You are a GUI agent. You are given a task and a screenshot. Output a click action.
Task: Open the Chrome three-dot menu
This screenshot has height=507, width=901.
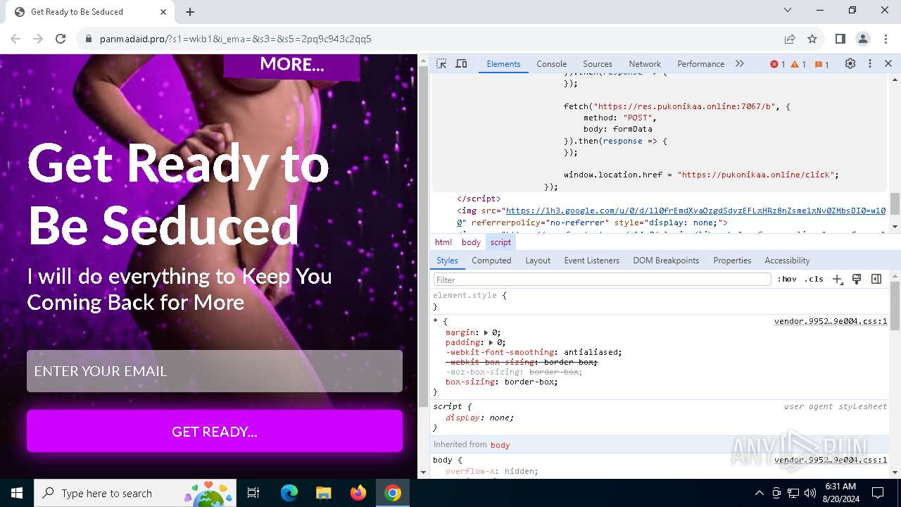pyautogui.click(x=885, y=39)
